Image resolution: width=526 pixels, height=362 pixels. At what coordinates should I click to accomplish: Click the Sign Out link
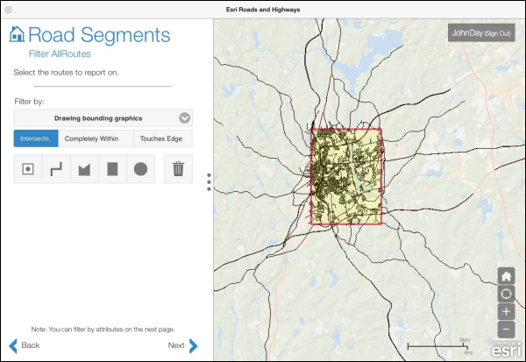click(497, 33)
